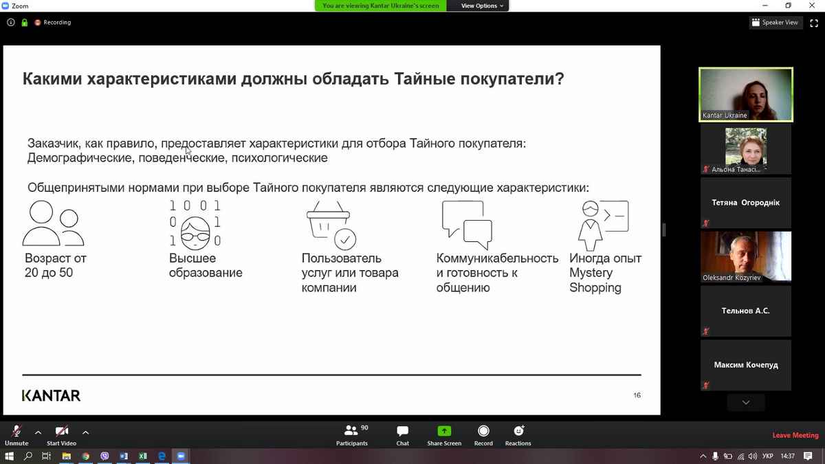
Task: Expand audio options arrow beside Unmute
Action: pyautogui.click(x=38, y=432)
